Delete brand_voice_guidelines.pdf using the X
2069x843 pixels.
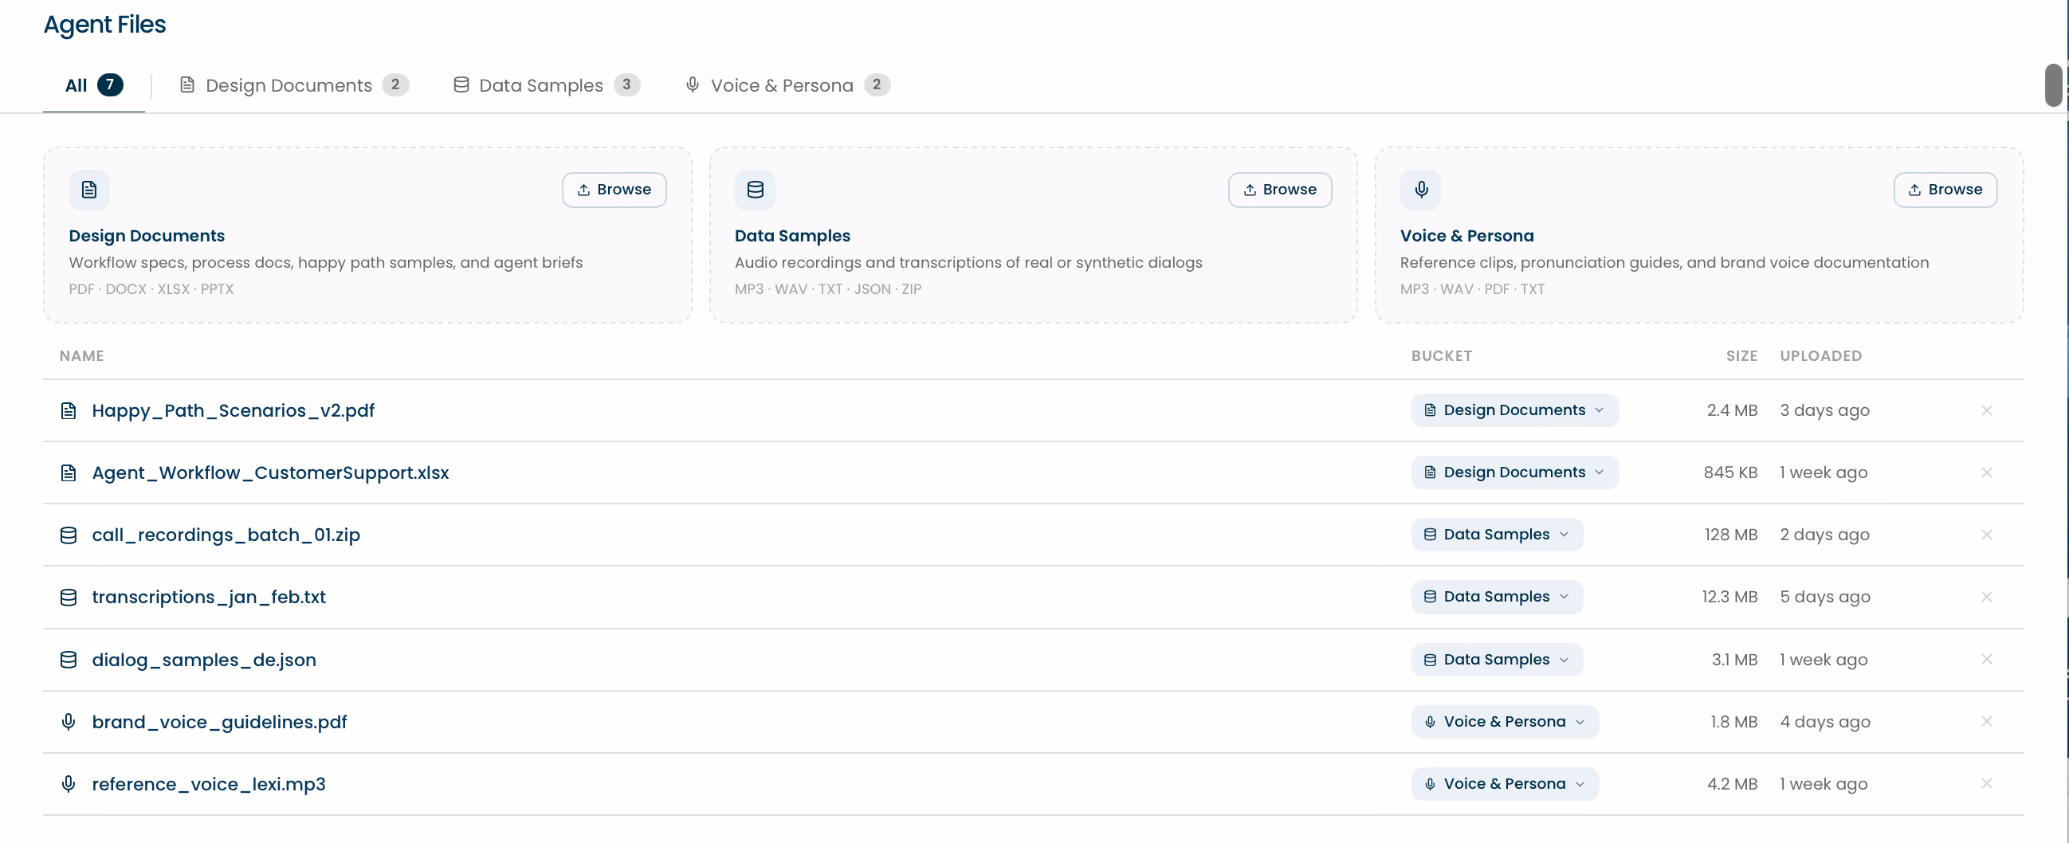pos(1986,721)
